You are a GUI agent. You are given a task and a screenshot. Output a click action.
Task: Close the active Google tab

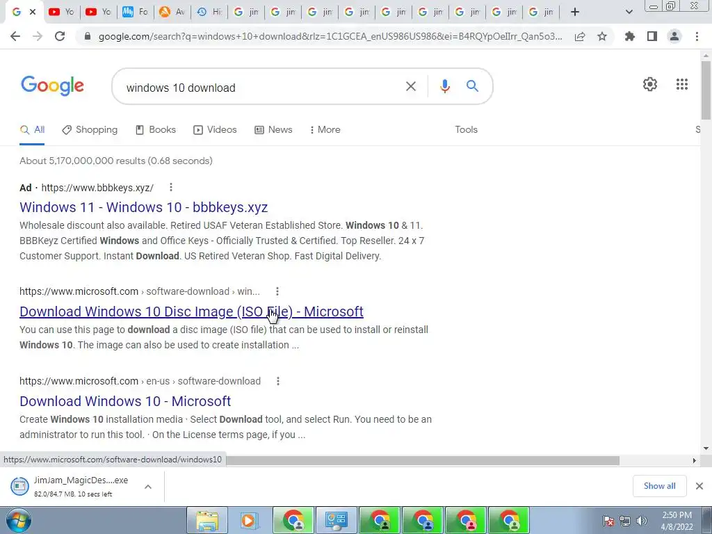tap(33, 12)
